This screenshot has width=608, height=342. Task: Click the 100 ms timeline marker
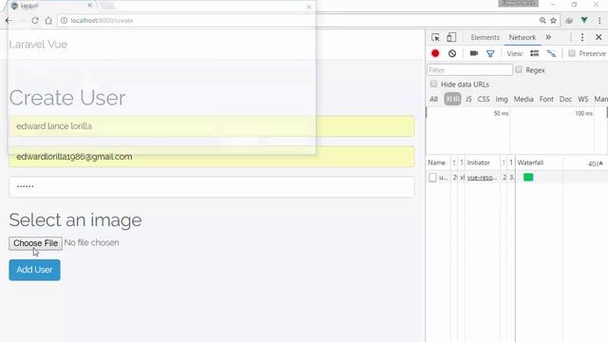584,114
